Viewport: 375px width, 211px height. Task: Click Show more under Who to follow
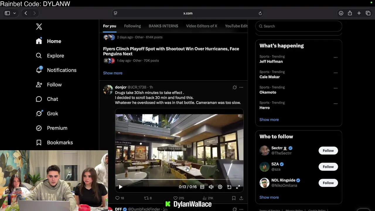point(269,197)
